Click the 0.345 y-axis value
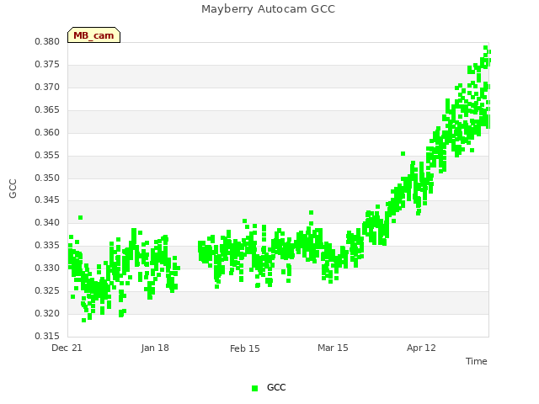The width and height of the screenshot is (539, 404). click(47, 200)
